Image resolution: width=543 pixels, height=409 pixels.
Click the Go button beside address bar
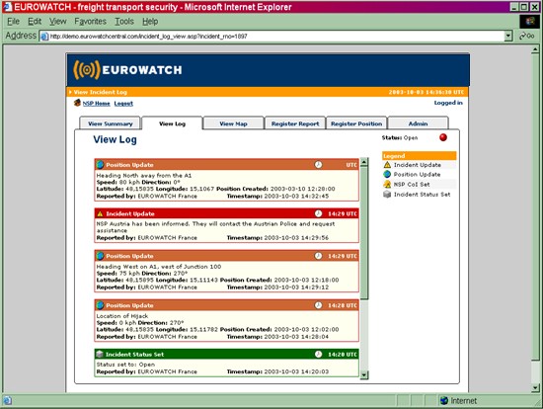coord(527,36)
